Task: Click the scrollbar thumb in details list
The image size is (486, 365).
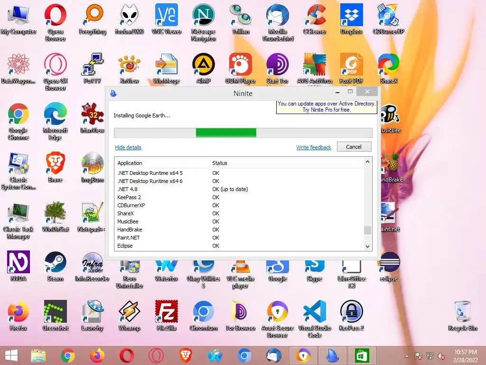Action: click(368, 230)
